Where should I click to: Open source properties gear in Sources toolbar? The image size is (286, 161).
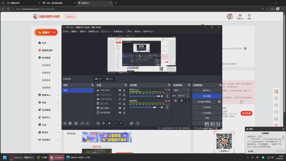pos(109,123)
